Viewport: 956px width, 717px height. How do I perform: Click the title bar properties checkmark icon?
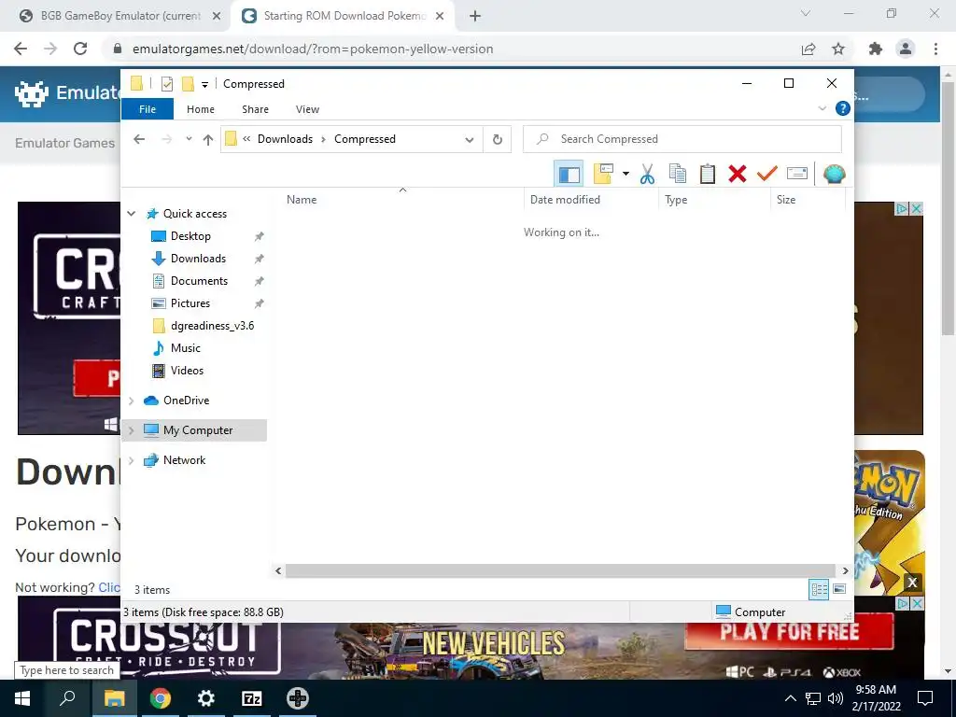(167, 83)
